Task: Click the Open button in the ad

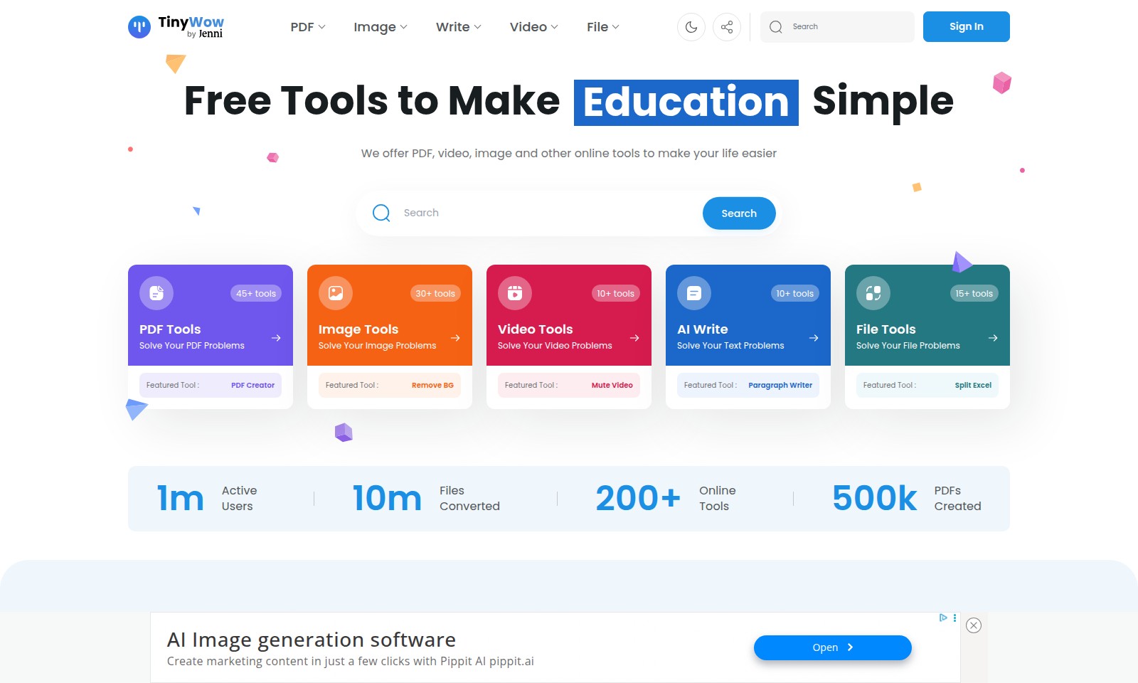Action: click(833, 647)
